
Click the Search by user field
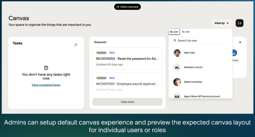200,41
